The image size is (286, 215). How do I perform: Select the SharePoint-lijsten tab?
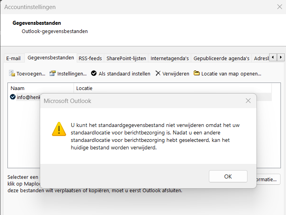click(x=126, y=58)
